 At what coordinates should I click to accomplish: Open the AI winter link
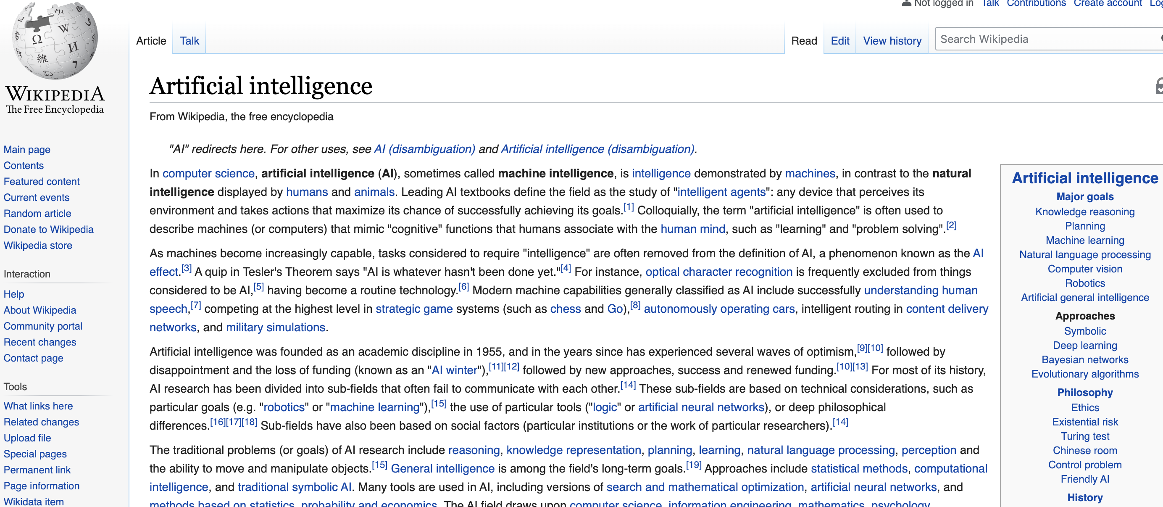click(454, 370)
